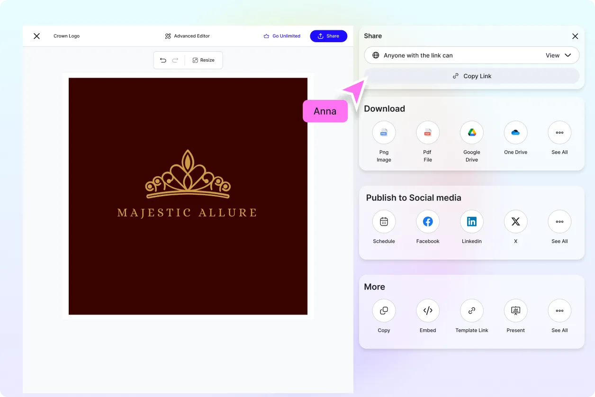
Task: Publish to Facebook
Action: click(428, 222)
